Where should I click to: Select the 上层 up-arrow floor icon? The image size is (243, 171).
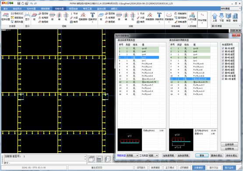[x=215, y=17]
